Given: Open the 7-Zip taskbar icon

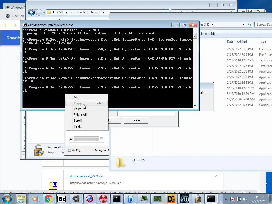Looking at the screenshot, I should [62, 199].
